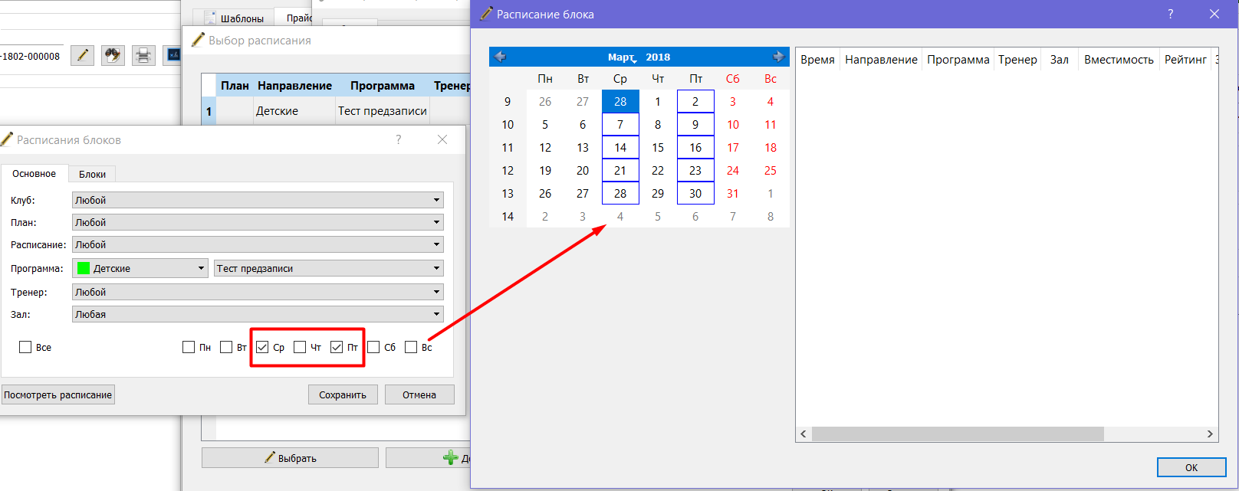The image size is (1239, 491).
Task: Go to next month in calendar
Action: point(778,57)
